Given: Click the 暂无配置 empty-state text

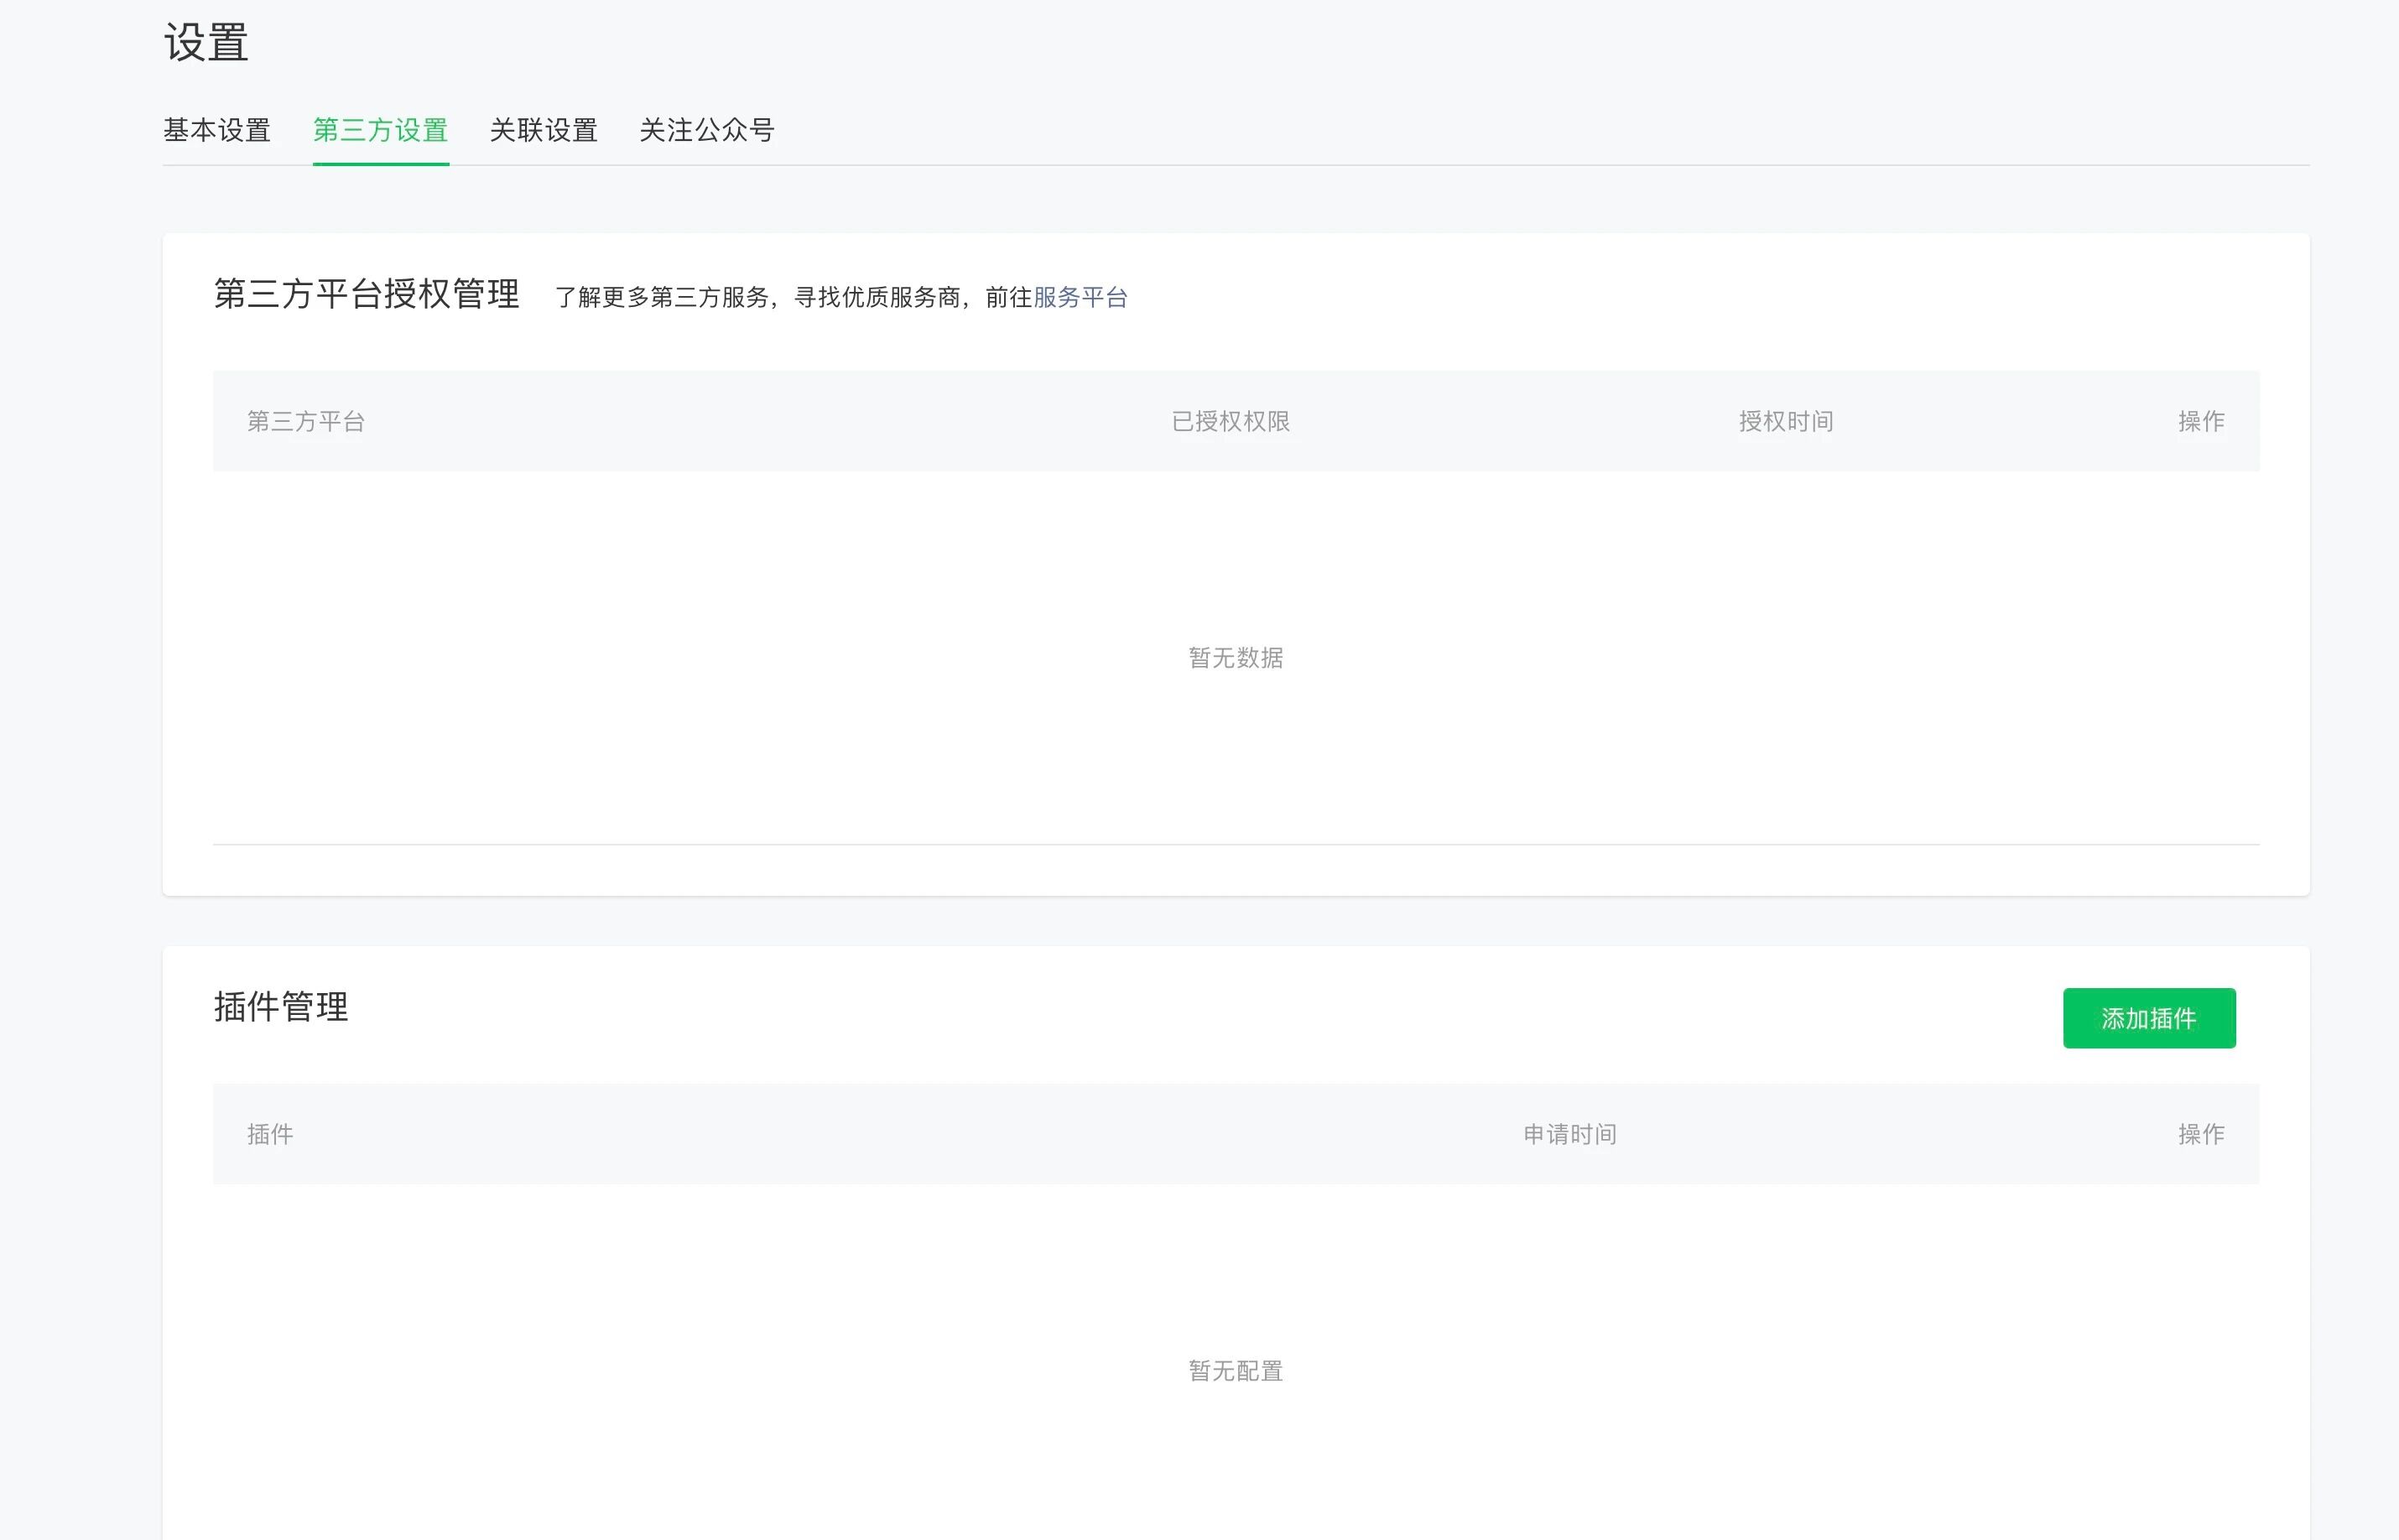Looking at the screenshot, I should tap(1235, 1371).
